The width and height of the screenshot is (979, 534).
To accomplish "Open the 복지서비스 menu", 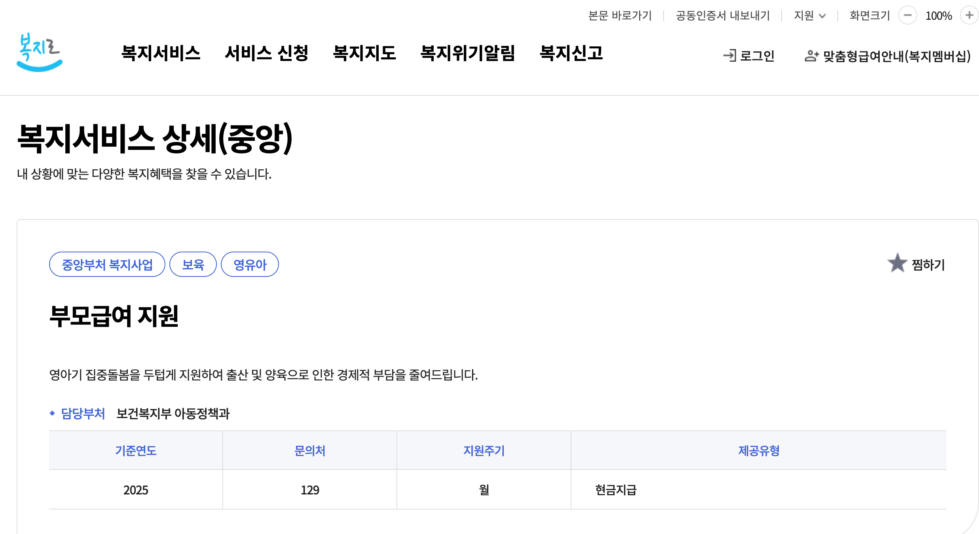I will coord(161,53).
